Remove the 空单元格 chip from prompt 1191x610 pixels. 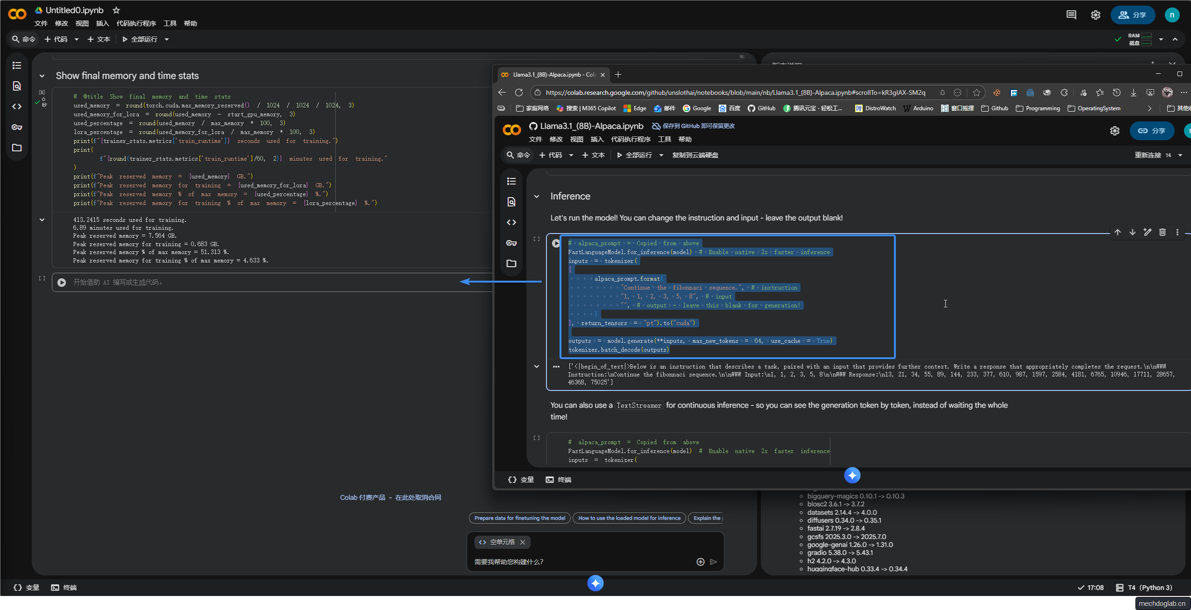[523, 542]
